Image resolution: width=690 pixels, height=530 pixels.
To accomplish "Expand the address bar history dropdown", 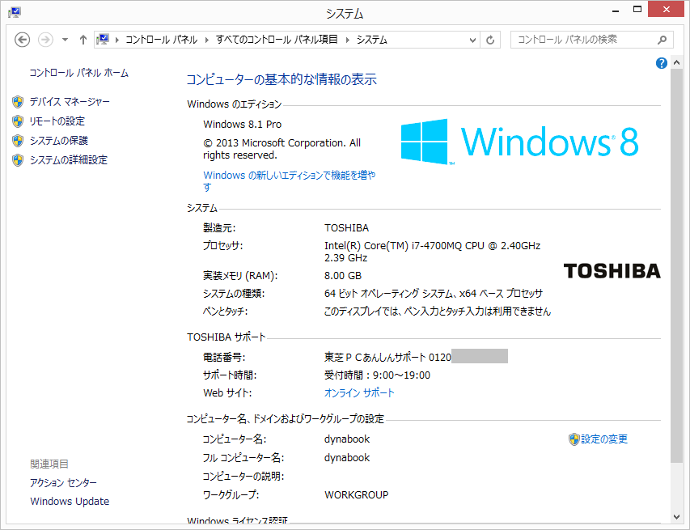I will tap(472, 40).
